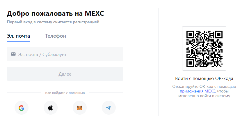Screen dimensions: 249x124
Task: Click the или войдите с помощью divider text
Action: pos(65,93)
